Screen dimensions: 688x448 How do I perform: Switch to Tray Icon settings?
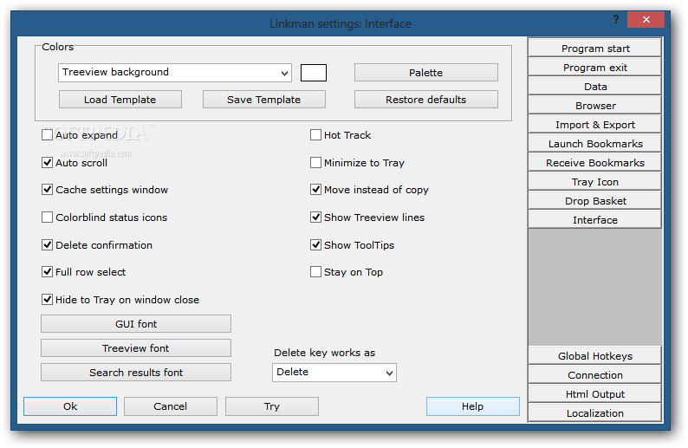[x=595, y=182]
